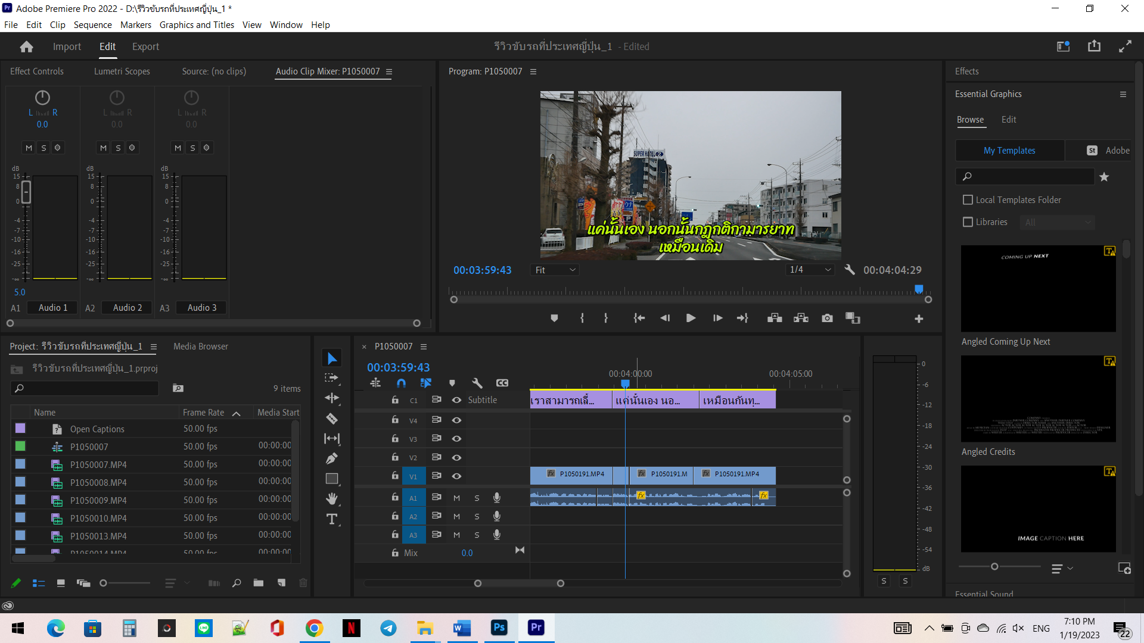Toggle timeline Snap magnet icon
Viewport: 1144px width, 643px height.
pyautogui.click(x=401, y=383)
